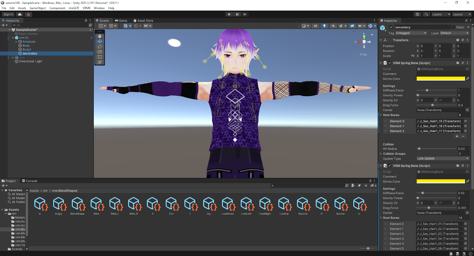This screenshot has width=474, height=256.
Task: Open the Undo History icon
Action: 417,14
